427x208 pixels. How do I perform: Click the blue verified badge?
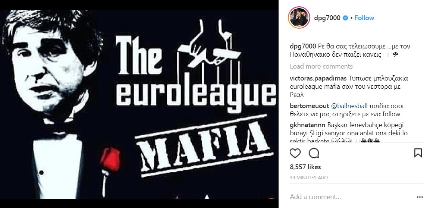tap(345, 18)
